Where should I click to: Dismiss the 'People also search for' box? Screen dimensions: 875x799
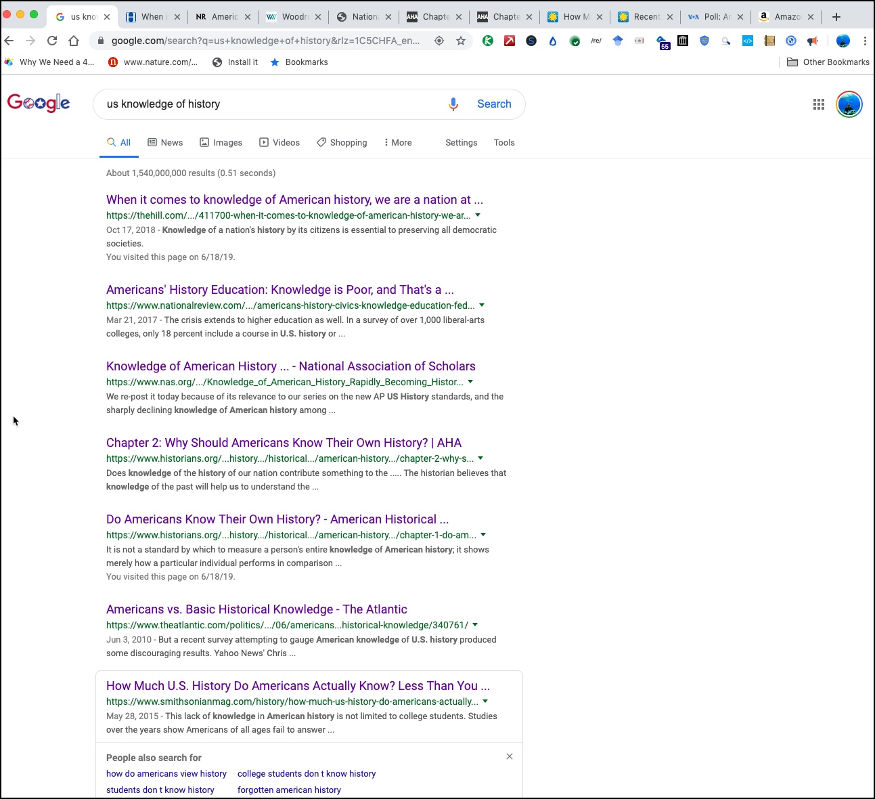point(510,756)
